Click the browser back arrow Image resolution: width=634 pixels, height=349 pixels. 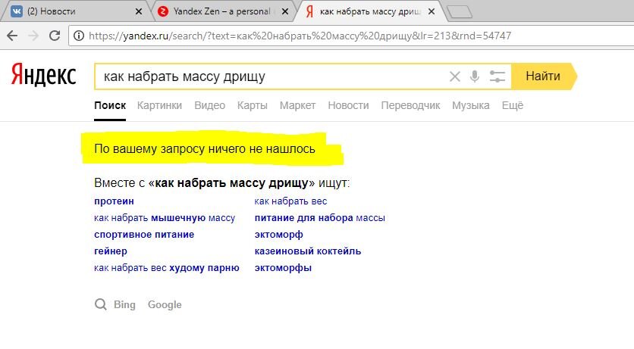[x=13, y=36]
